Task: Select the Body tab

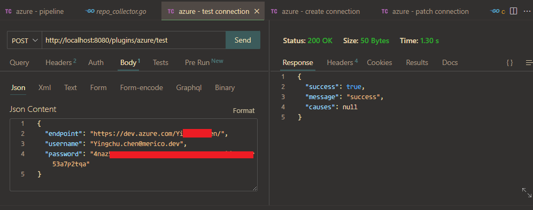Action: 130,63
